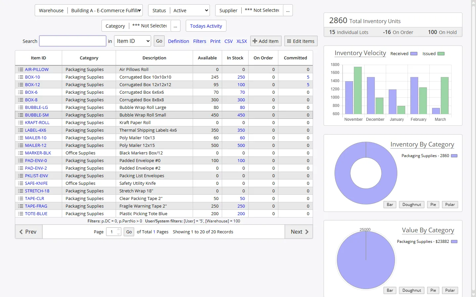Switch Inventory By Category to Pie chart
The width and height of the screenshot is (476, 297).
click(x=433, y=204)
